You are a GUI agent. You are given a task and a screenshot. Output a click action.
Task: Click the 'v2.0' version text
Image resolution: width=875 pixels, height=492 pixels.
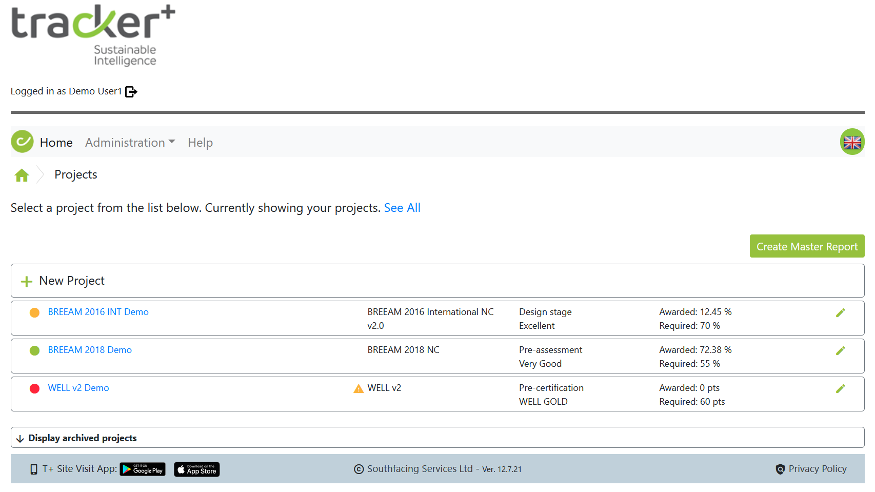(375, 326)
